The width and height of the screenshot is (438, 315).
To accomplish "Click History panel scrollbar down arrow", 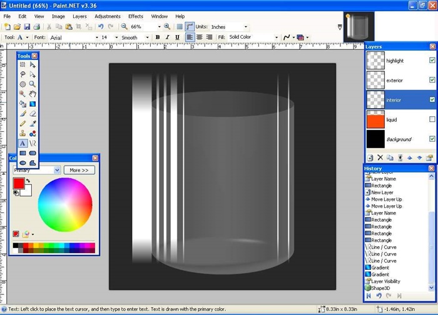I will 431,287.
